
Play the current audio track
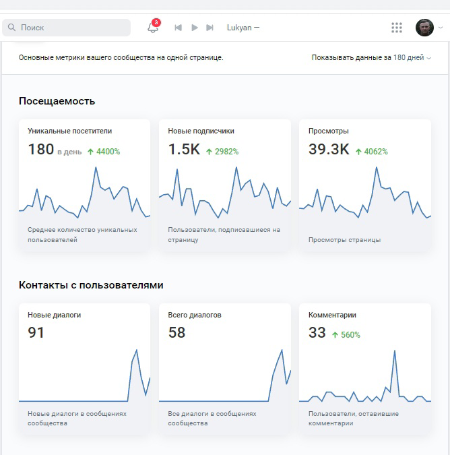[195, 28]
